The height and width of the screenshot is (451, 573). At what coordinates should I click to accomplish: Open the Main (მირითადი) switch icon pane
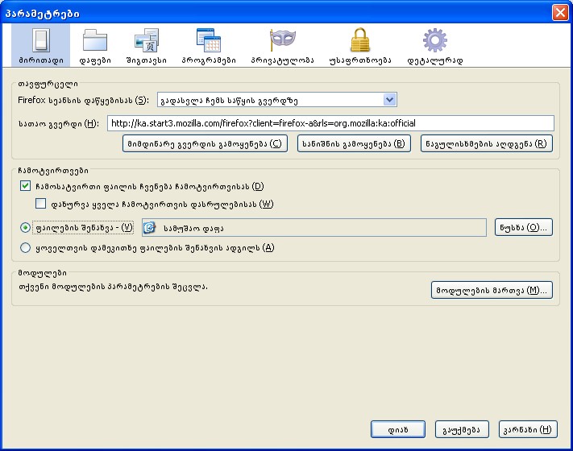(x=40, y=45)
